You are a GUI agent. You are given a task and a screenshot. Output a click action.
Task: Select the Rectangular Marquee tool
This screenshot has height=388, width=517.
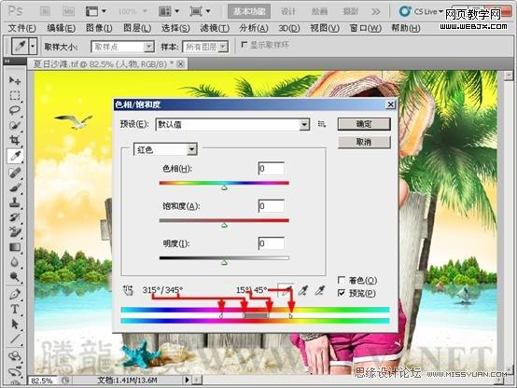click(15, 95)
